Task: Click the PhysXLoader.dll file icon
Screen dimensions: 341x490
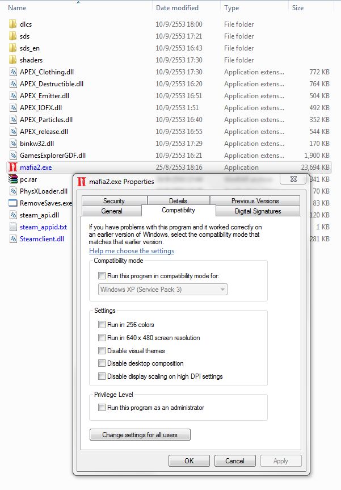Action: pyautogui.click(x=13, y=191)
